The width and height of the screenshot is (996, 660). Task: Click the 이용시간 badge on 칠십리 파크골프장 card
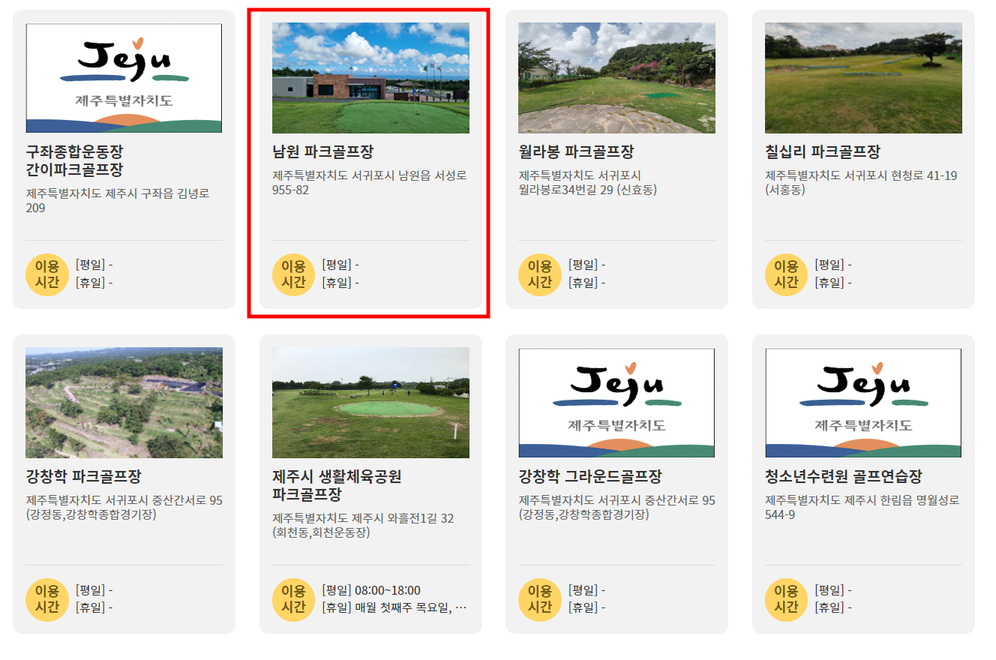[785, 273]
